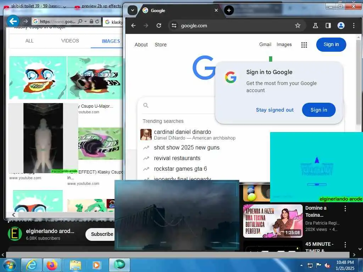Click the Chrome forward arrow
363x272 pixels.
(146, 25)
